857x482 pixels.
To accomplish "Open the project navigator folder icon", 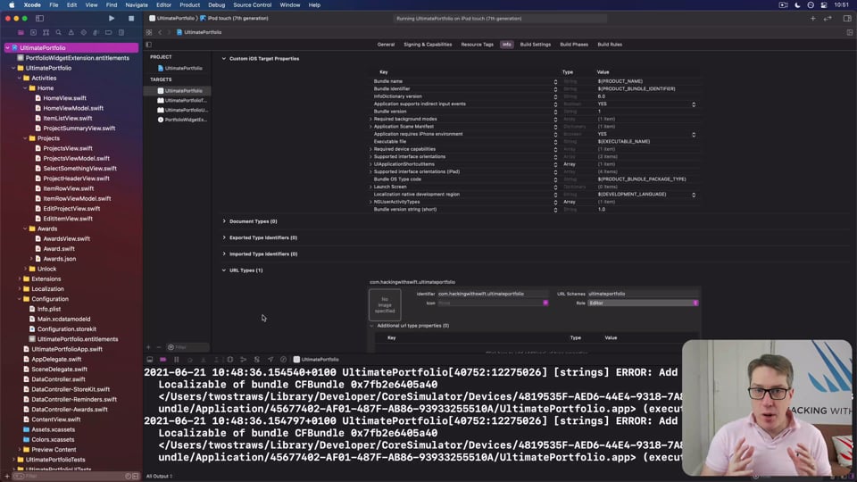I will click(21, 32).
